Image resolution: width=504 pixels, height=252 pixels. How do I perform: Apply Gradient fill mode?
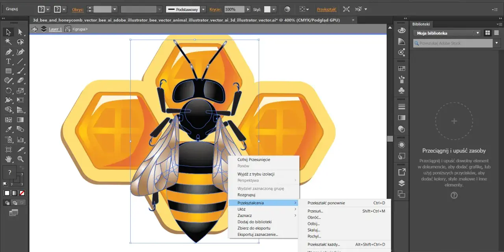click(15, 193)
